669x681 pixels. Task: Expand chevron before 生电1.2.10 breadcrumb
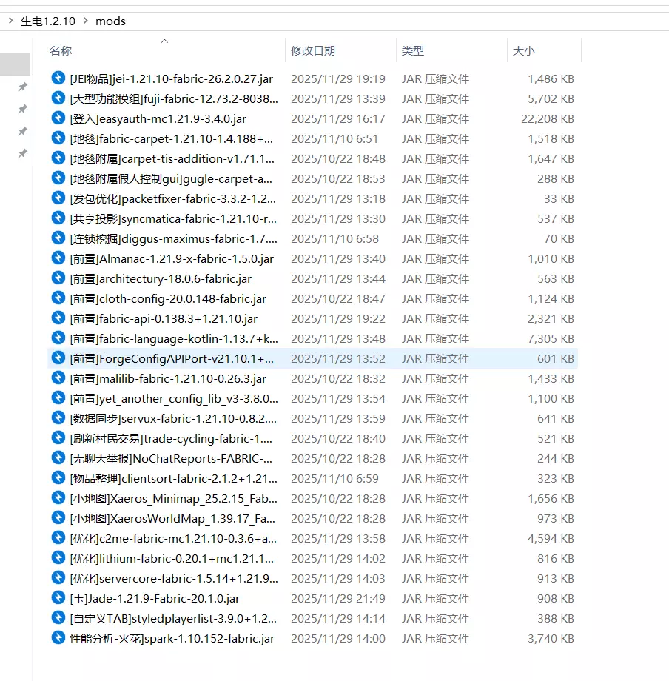[x=11, y=21]
